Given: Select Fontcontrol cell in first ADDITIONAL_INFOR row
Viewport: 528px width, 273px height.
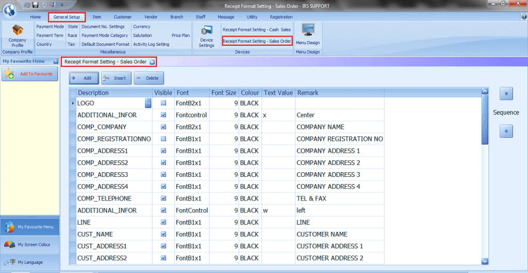Looking at the screenshot, I should coord(192,115).
